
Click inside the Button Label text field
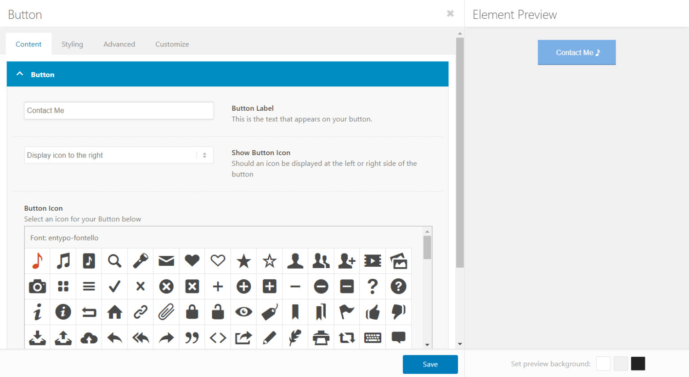click(x=119, y=110)
